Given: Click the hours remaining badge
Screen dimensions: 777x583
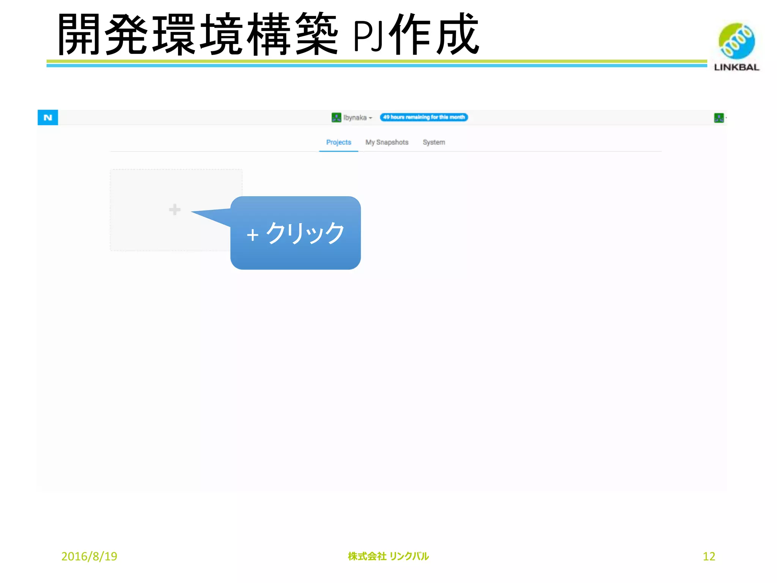Looking at the screenshot, I should (x=424, y=117).
